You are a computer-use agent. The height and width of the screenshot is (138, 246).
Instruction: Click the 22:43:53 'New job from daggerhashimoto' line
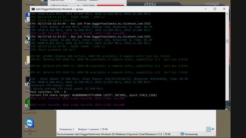(90, 37)
